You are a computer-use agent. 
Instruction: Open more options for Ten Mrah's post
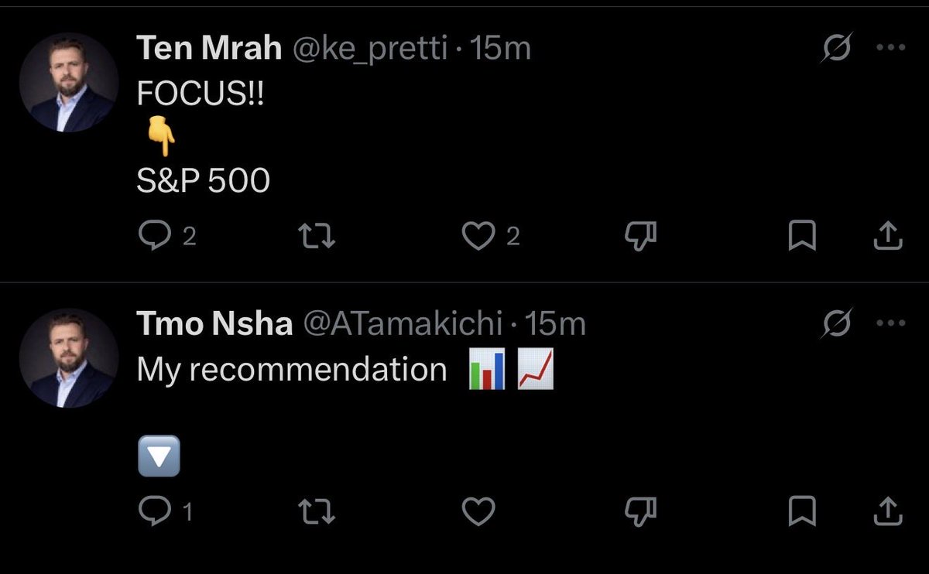[x=890, y=48]
